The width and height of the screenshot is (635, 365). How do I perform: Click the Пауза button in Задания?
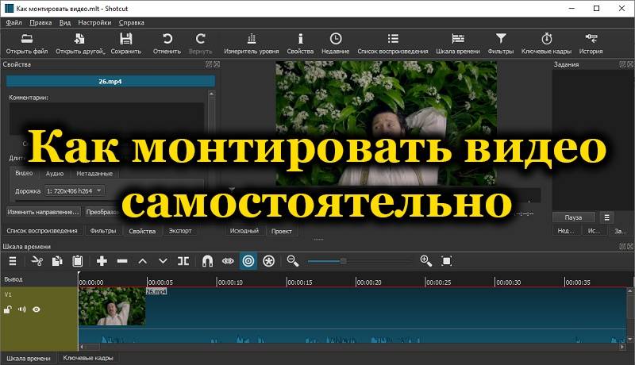(x=573, y=217)
